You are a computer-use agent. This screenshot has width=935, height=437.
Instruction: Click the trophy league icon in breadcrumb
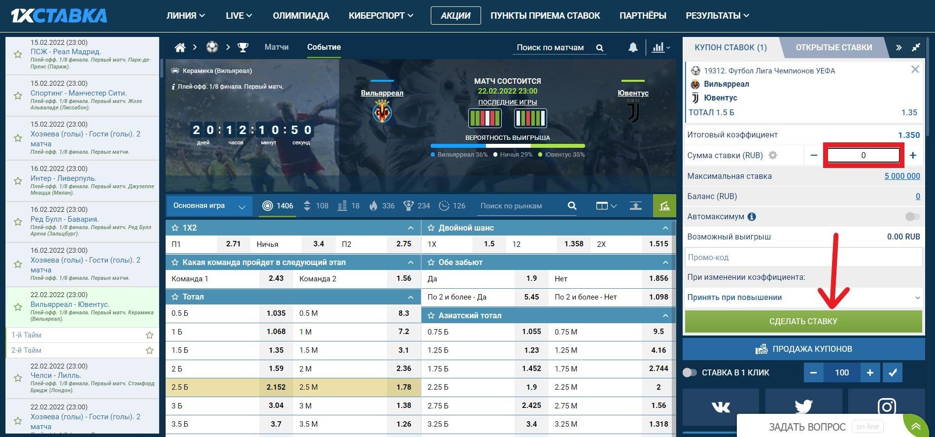click(242, 47)
